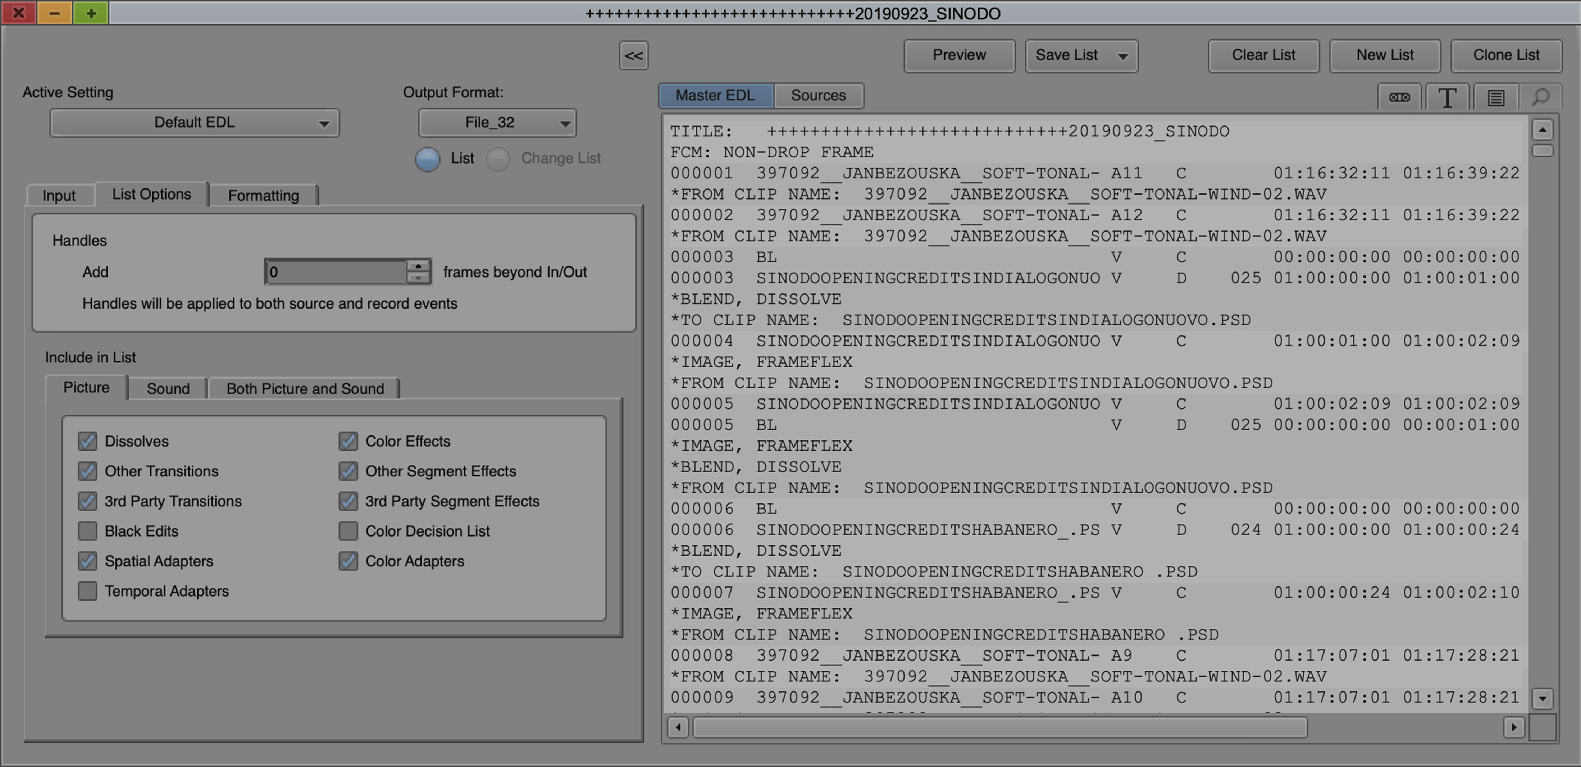Image resolution: width=1581 pixels, height=767 pixels.
Task: Click the list lines view icon
Action: [1495, 97]
